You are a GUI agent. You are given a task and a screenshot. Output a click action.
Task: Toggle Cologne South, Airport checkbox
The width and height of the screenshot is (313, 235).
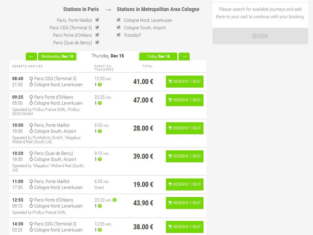coord(119,27)
